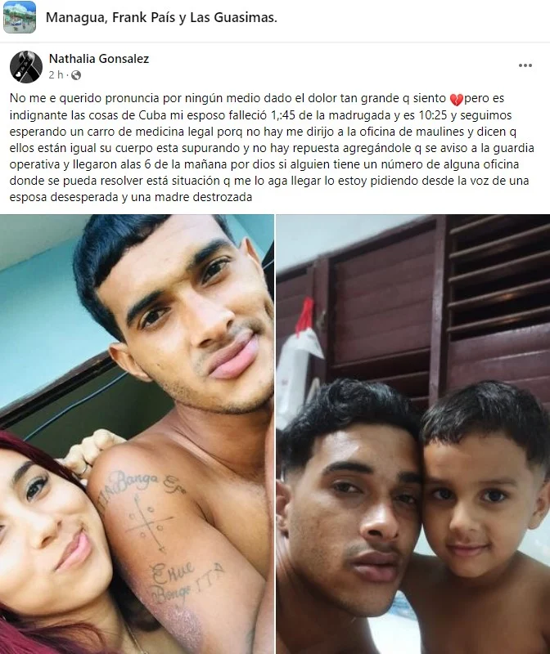Open the three-dot post options menu
The image size is (550, 654).
point(525,65)
